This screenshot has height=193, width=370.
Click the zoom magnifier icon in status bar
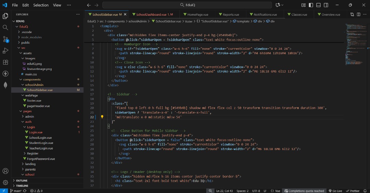point(210,191)
